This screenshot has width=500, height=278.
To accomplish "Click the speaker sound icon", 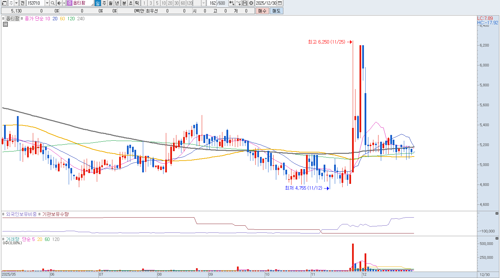I will pyautogui.click(x=59, y=3).
